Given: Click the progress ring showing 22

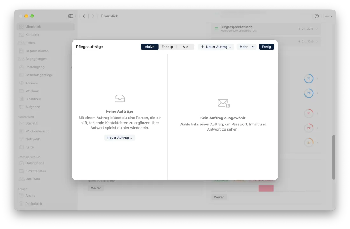Looking at the screenshot, I should (x=309, y=128).
